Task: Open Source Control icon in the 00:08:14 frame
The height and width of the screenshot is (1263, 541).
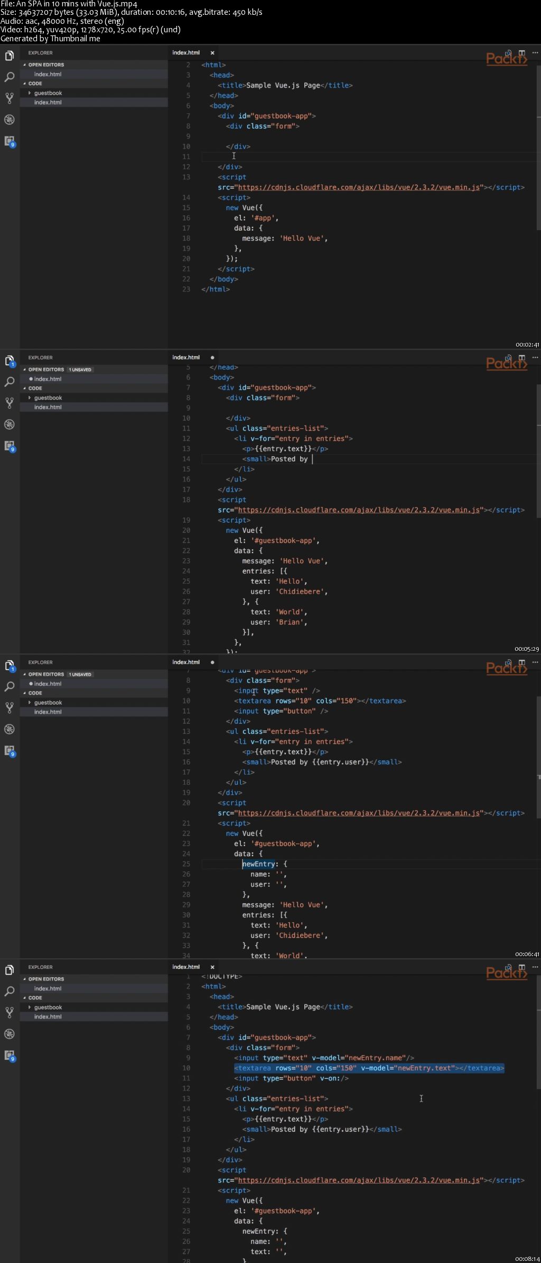Action: click(x=10, y=1013)
